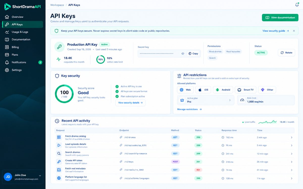
Task: Click the Live traffic sparkline graph
Action: [x=267, y=122]
